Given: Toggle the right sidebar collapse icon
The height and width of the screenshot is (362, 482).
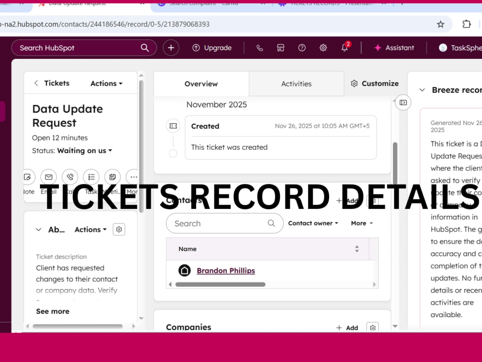Looking at the screenshot, I should [x=403, y=102].
